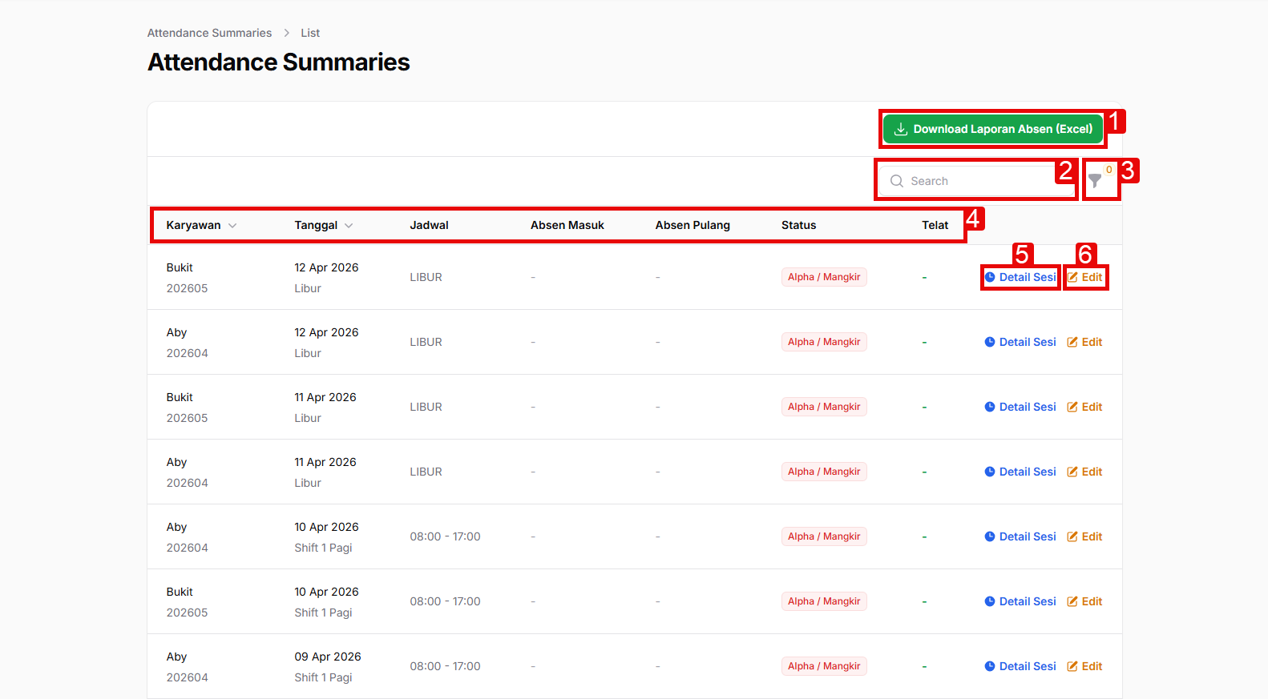The height and width of the screenshot is (699, 1268).
Task: Edit the Bukit 11 Apr 2026 record
Action: point(1084,407)
